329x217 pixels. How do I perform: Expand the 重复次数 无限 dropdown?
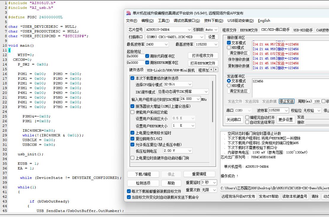(x=215, y=190)
